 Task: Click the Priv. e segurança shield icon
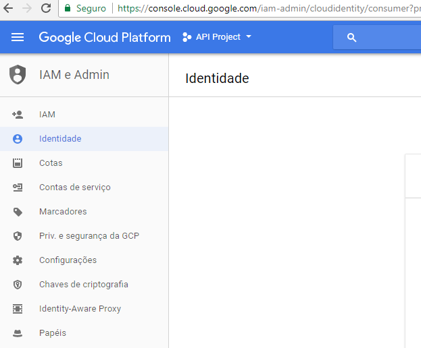click(18, 236)
